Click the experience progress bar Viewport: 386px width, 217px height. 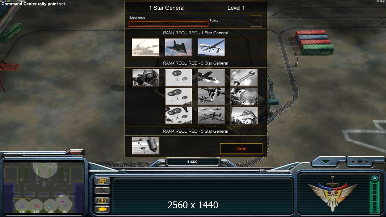[x=168, y=24]
